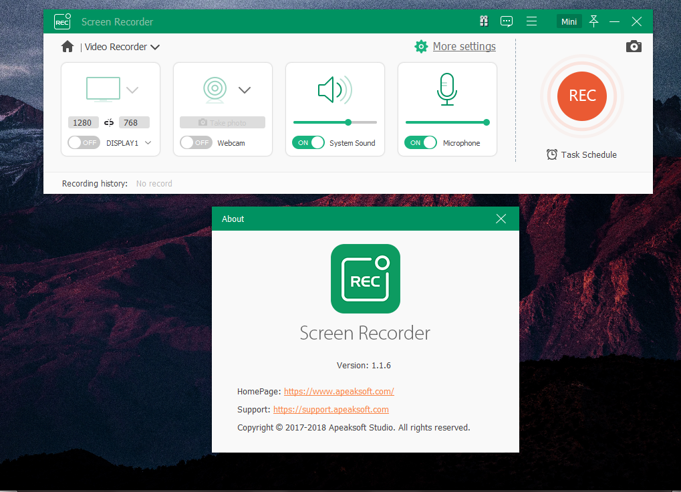This screenshot has width=681, height=492.
Task: Open the apeaksoft HomePage link
Action: 339,391
